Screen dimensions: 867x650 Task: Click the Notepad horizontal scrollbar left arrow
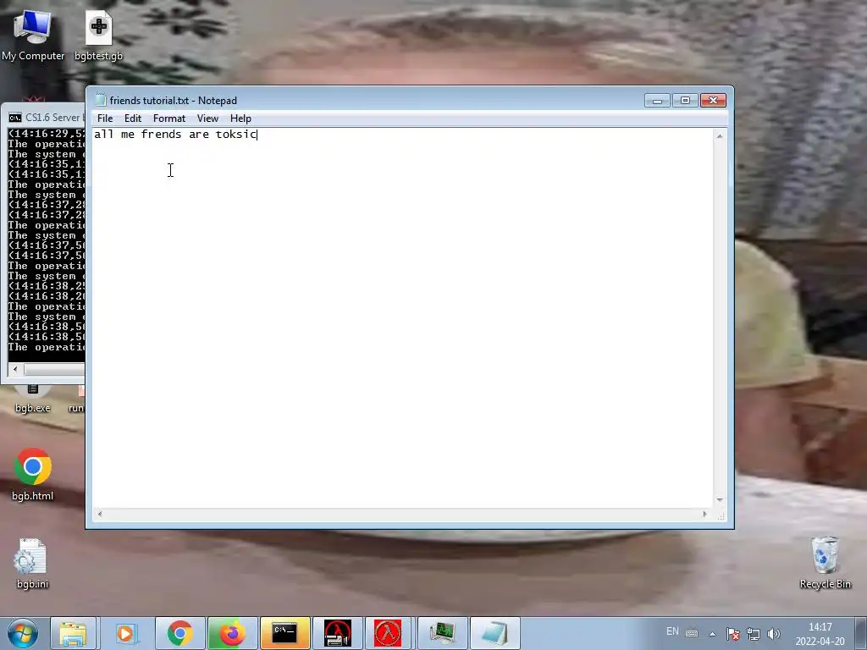point(100,514)
